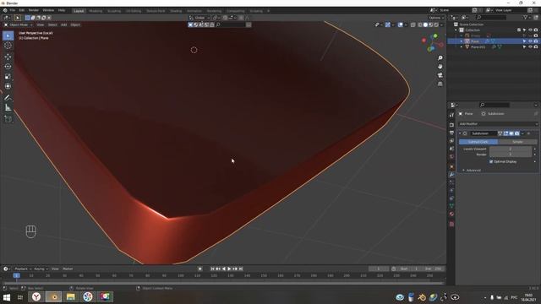541x304 pixels.
Task: Open the Output properties tab
Action: 451,133
